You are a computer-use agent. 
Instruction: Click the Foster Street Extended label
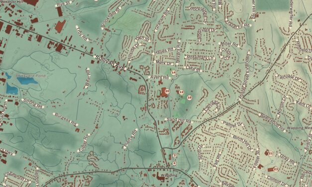(244, 76)
